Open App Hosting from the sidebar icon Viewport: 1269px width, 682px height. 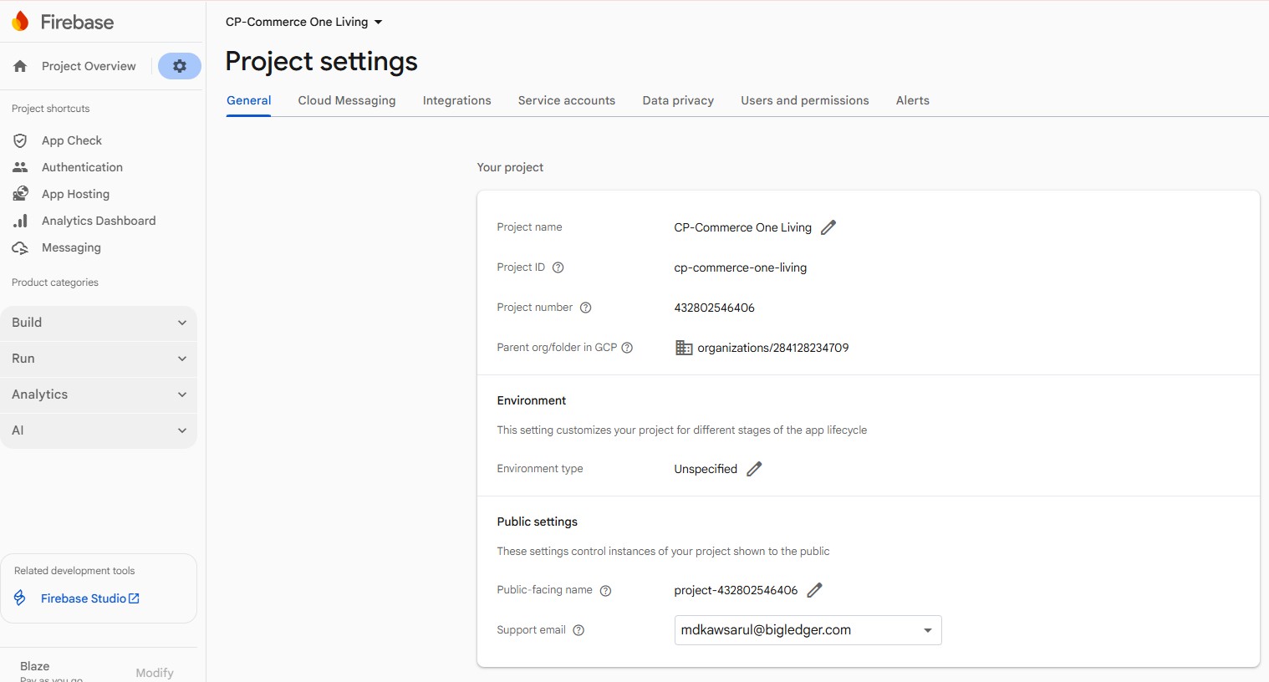pyautogui.click(x=20, y=194)
